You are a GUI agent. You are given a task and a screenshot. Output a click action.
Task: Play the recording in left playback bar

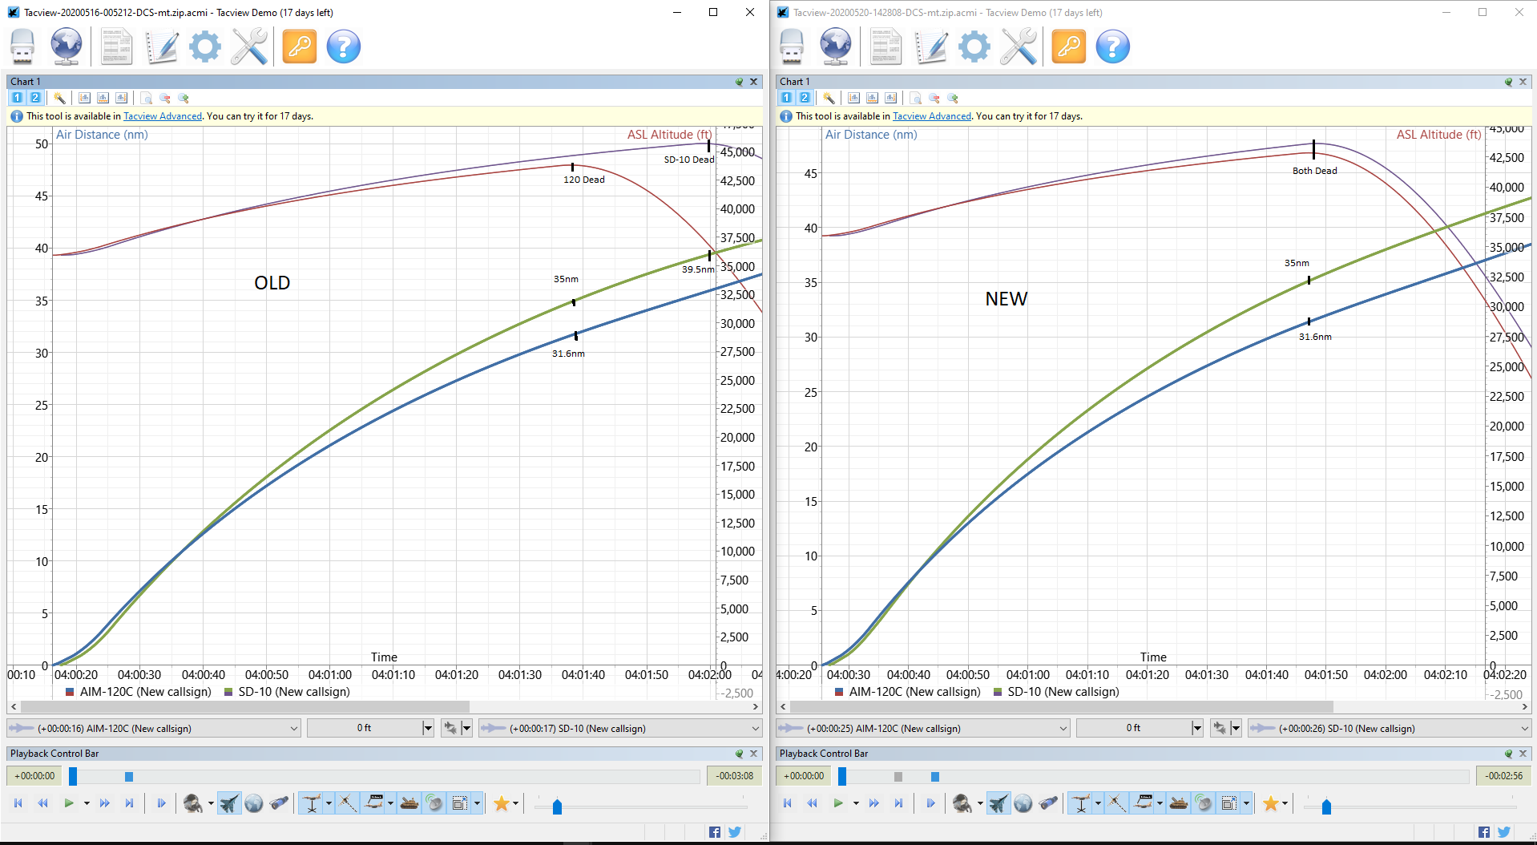coord(69,803)
